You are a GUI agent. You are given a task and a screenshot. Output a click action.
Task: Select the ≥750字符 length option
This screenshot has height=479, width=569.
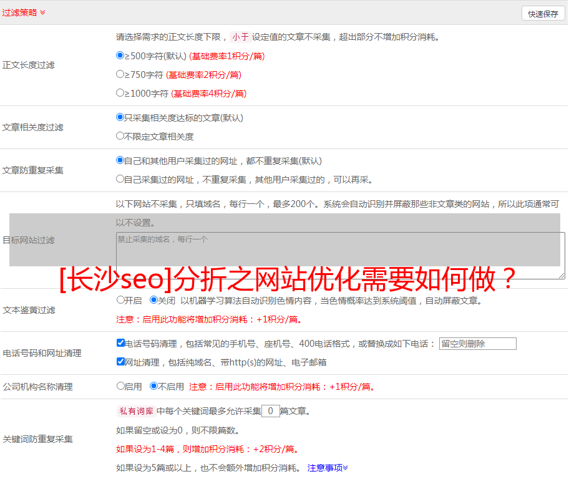(x=120, y=74)
